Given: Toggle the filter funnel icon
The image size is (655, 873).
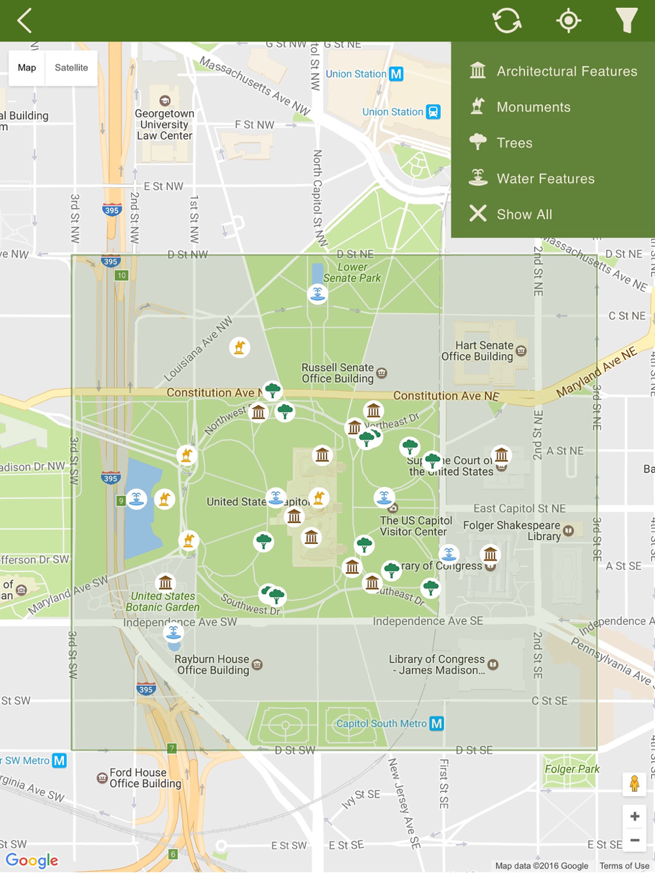Looking at the screenshot, I should pos(627,20).
